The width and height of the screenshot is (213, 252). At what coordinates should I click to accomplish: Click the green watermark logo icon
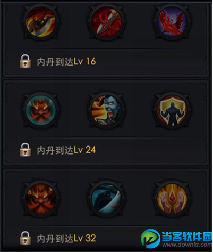150,239
